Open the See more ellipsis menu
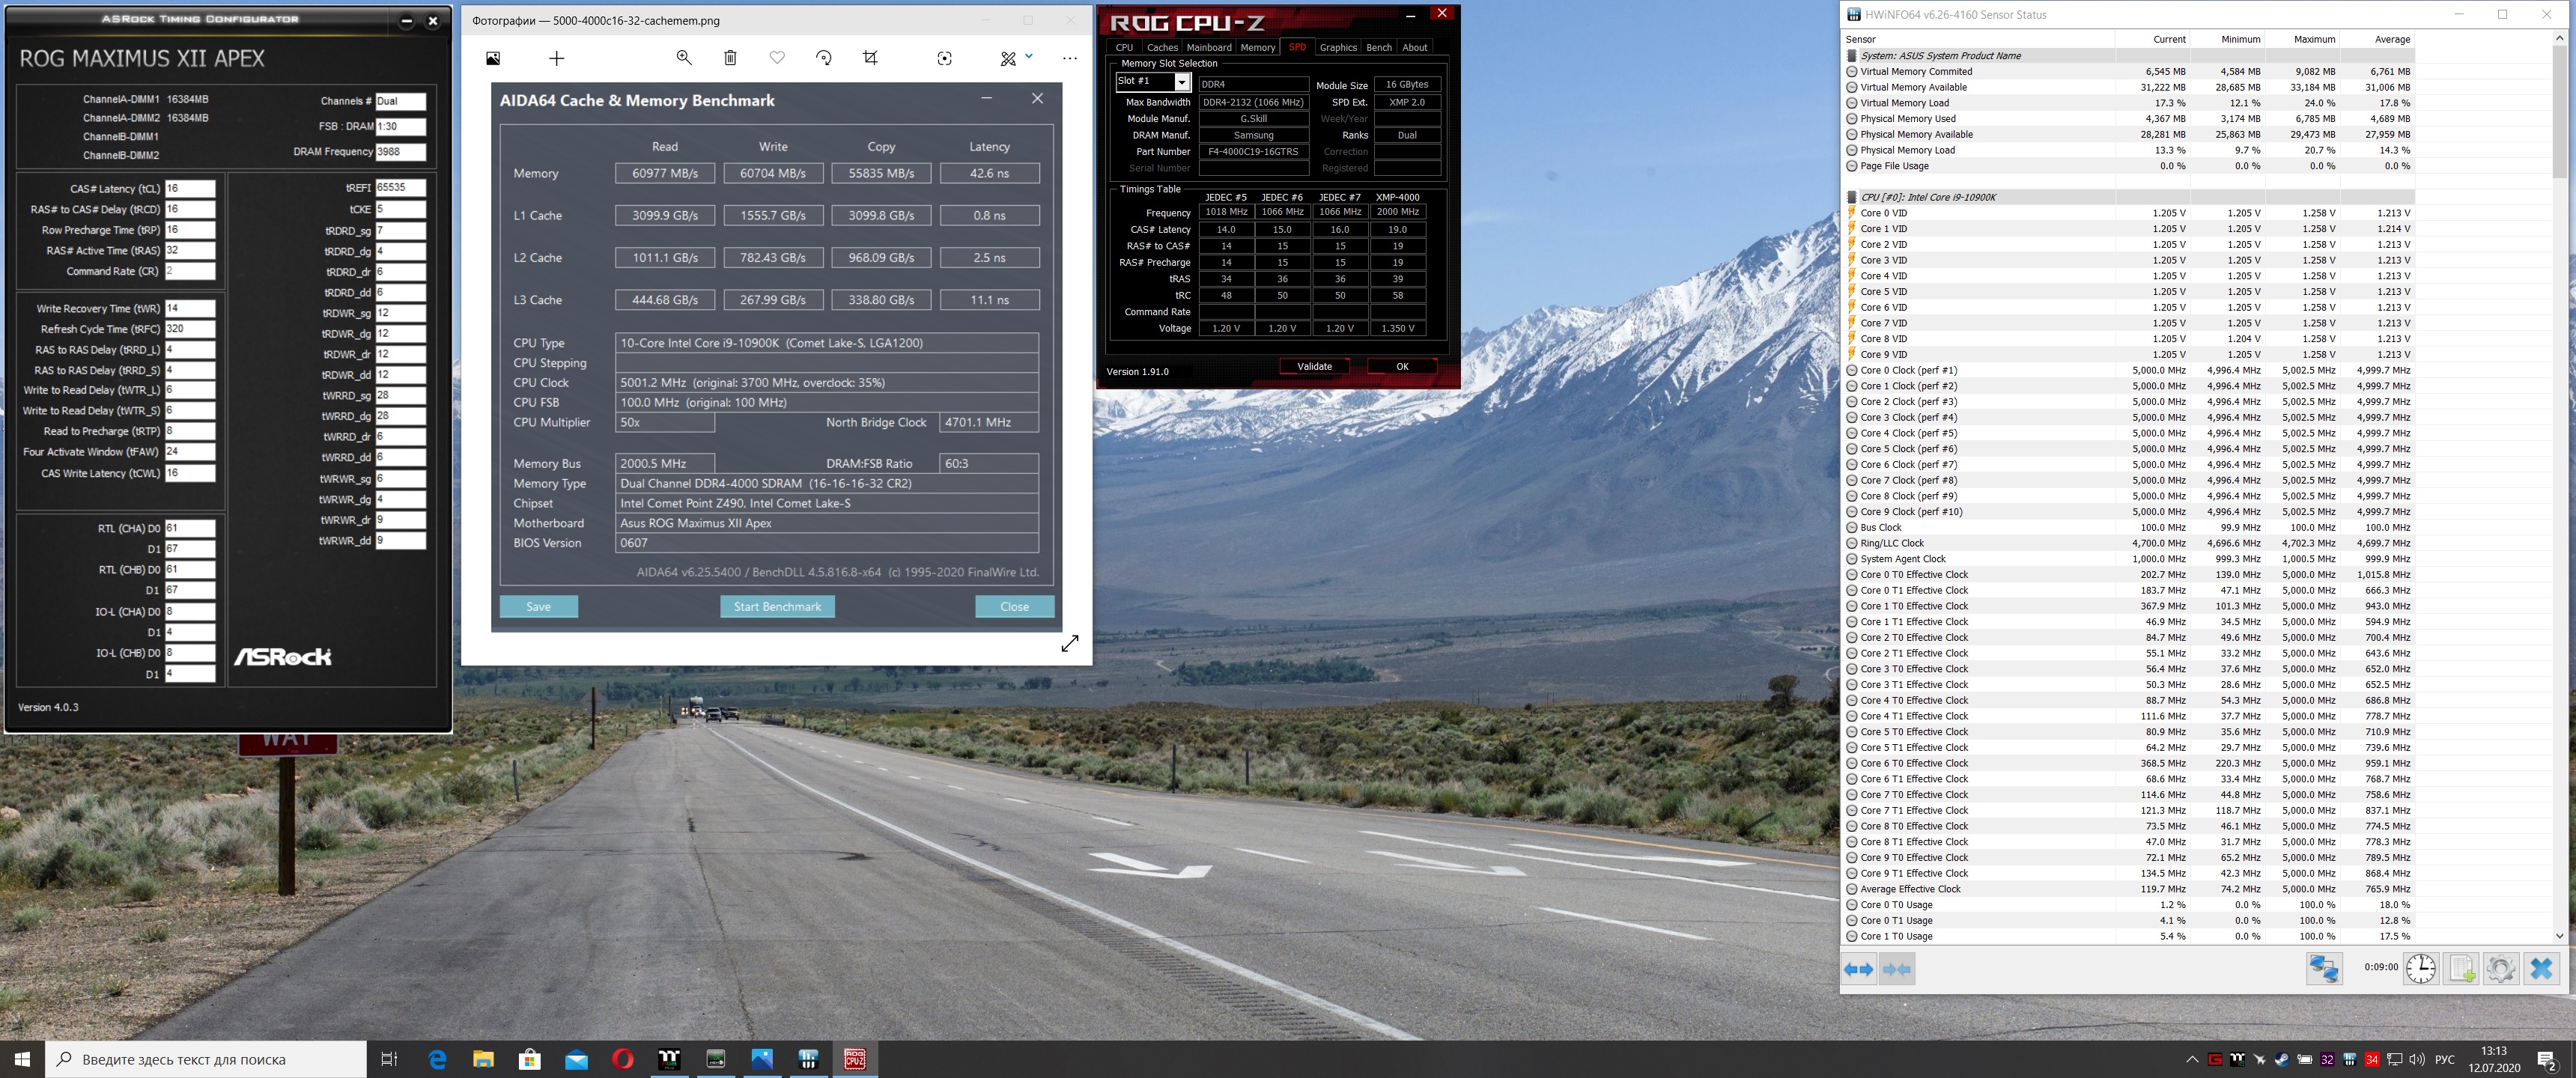The height and width of the screenshot is (1078, 2576). click(x=1070, y=58)
